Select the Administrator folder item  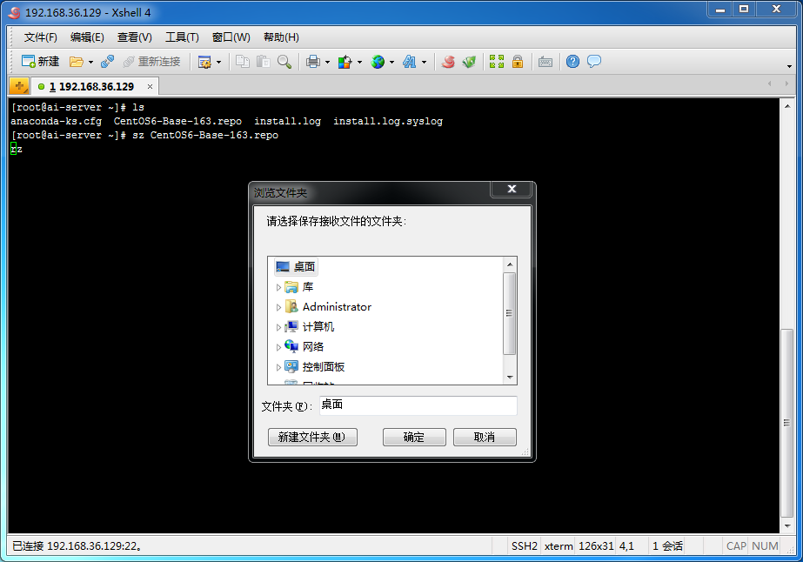[x=328, y=307]
